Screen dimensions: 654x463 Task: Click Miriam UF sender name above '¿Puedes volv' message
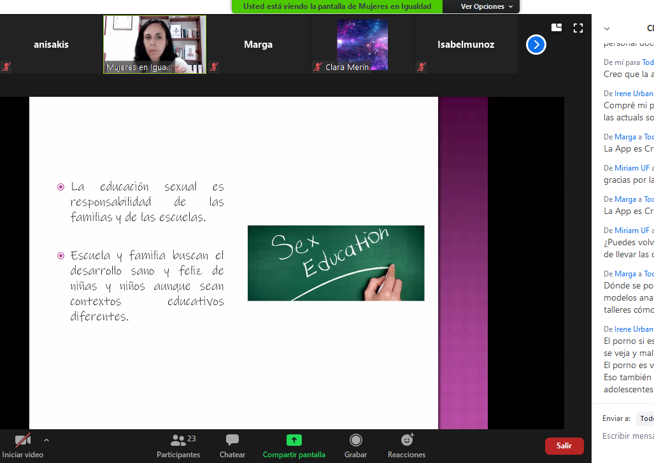[x=632, y=231]
